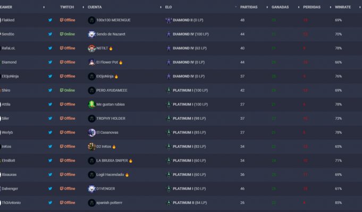Click the Platinum II rank emblem for Th3Antonio
Image resolution: width=362 pixels, height=212 pixels.
tap(169, 202)
